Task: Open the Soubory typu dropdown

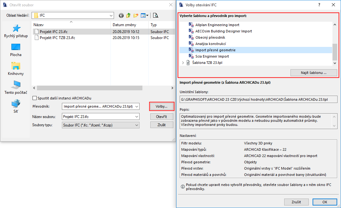Action: coord(101,125)
